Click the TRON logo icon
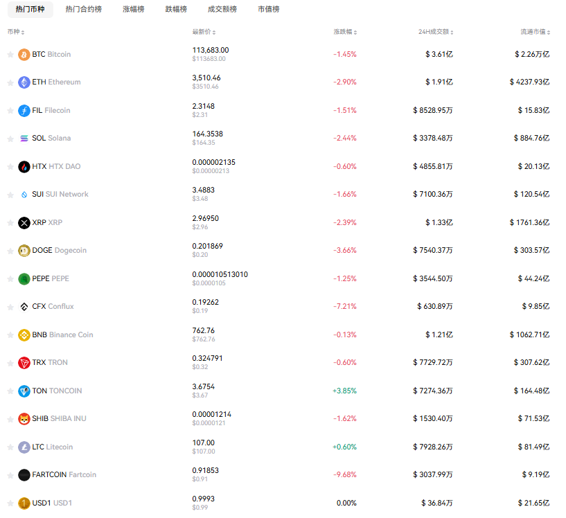The width and height of the screenshot is (566, 518). tap(24, 363)
